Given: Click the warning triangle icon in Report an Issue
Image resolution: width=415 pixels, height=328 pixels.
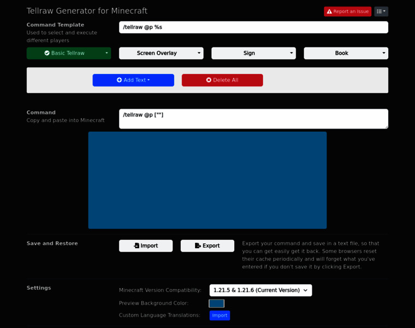Looking at the screenshot, I should 329,11.
